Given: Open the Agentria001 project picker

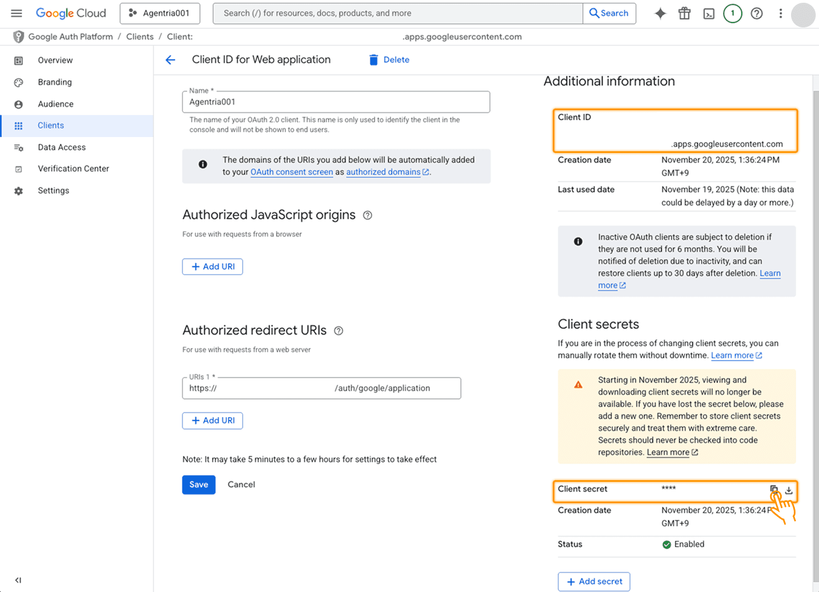Looking at the screenshot, I should [x=160, y=13].
